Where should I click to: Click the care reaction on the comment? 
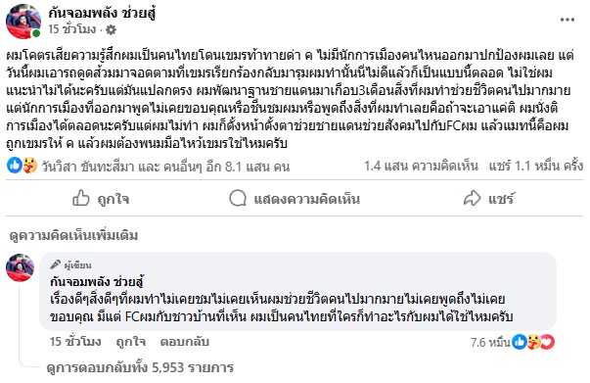point(534,342)
